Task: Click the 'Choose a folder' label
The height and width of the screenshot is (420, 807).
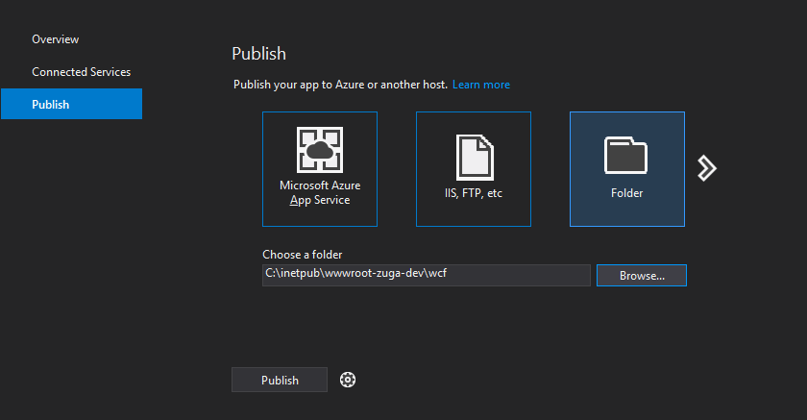Action: coord(302,255)
